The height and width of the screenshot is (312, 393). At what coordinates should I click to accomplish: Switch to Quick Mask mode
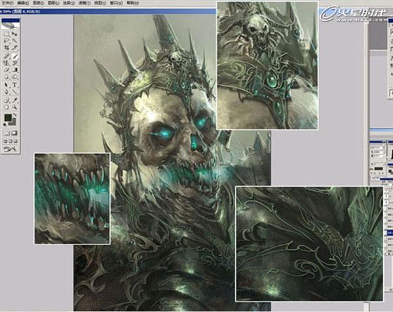pos(14,133)
